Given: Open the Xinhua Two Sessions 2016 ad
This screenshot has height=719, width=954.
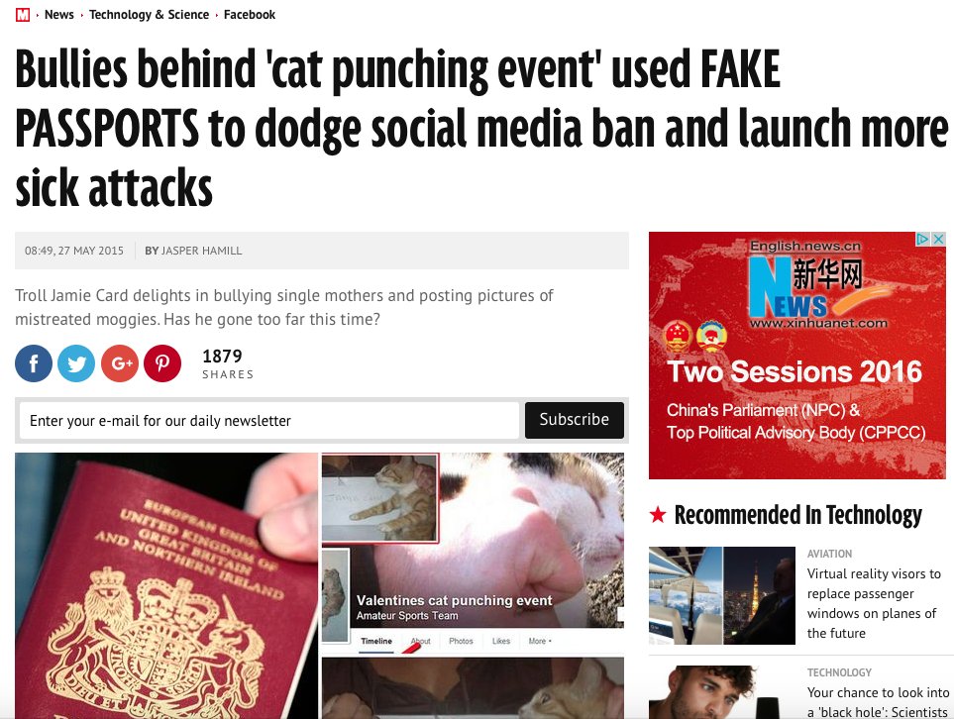Looking at the screenshot, I should tap(797, 356).
